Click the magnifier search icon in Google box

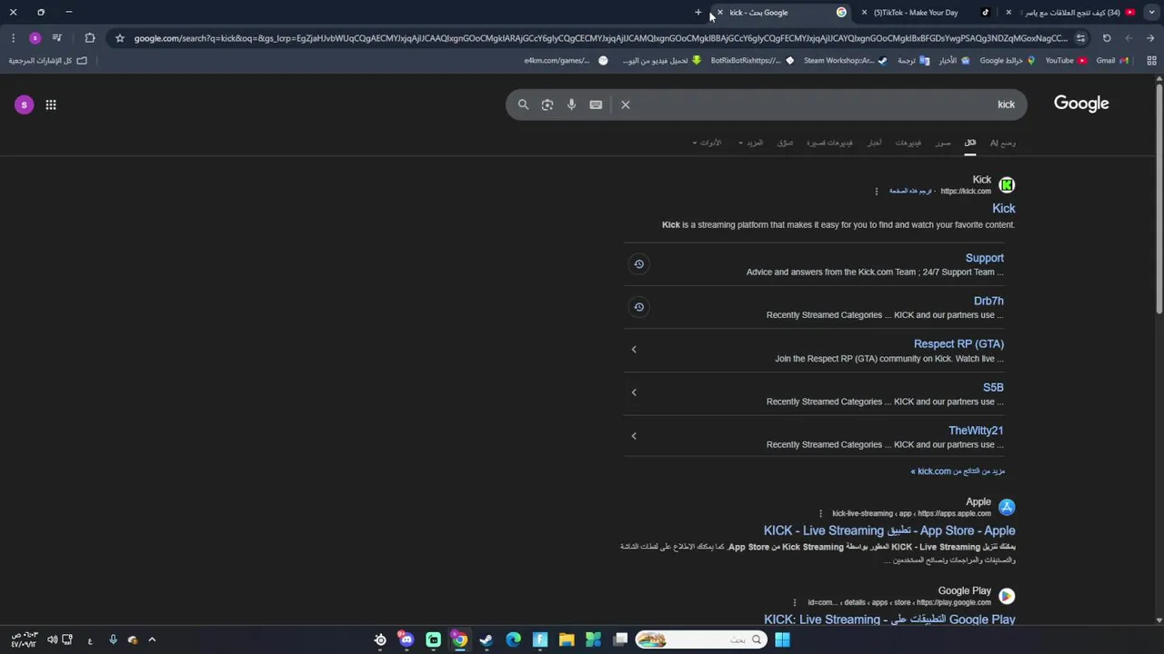pos(523,104)
